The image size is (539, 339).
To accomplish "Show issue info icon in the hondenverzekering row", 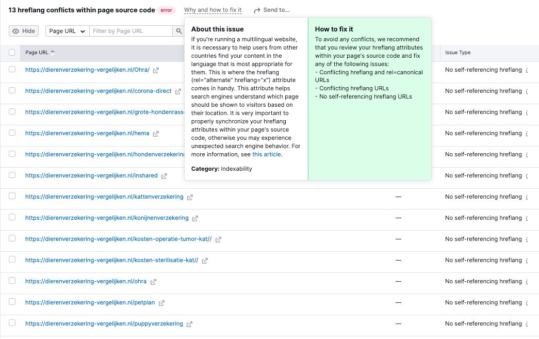I will tap(527, 155).
